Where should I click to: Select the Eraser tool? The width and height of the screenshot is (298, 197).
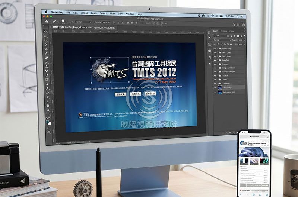(x=47, y=75)
